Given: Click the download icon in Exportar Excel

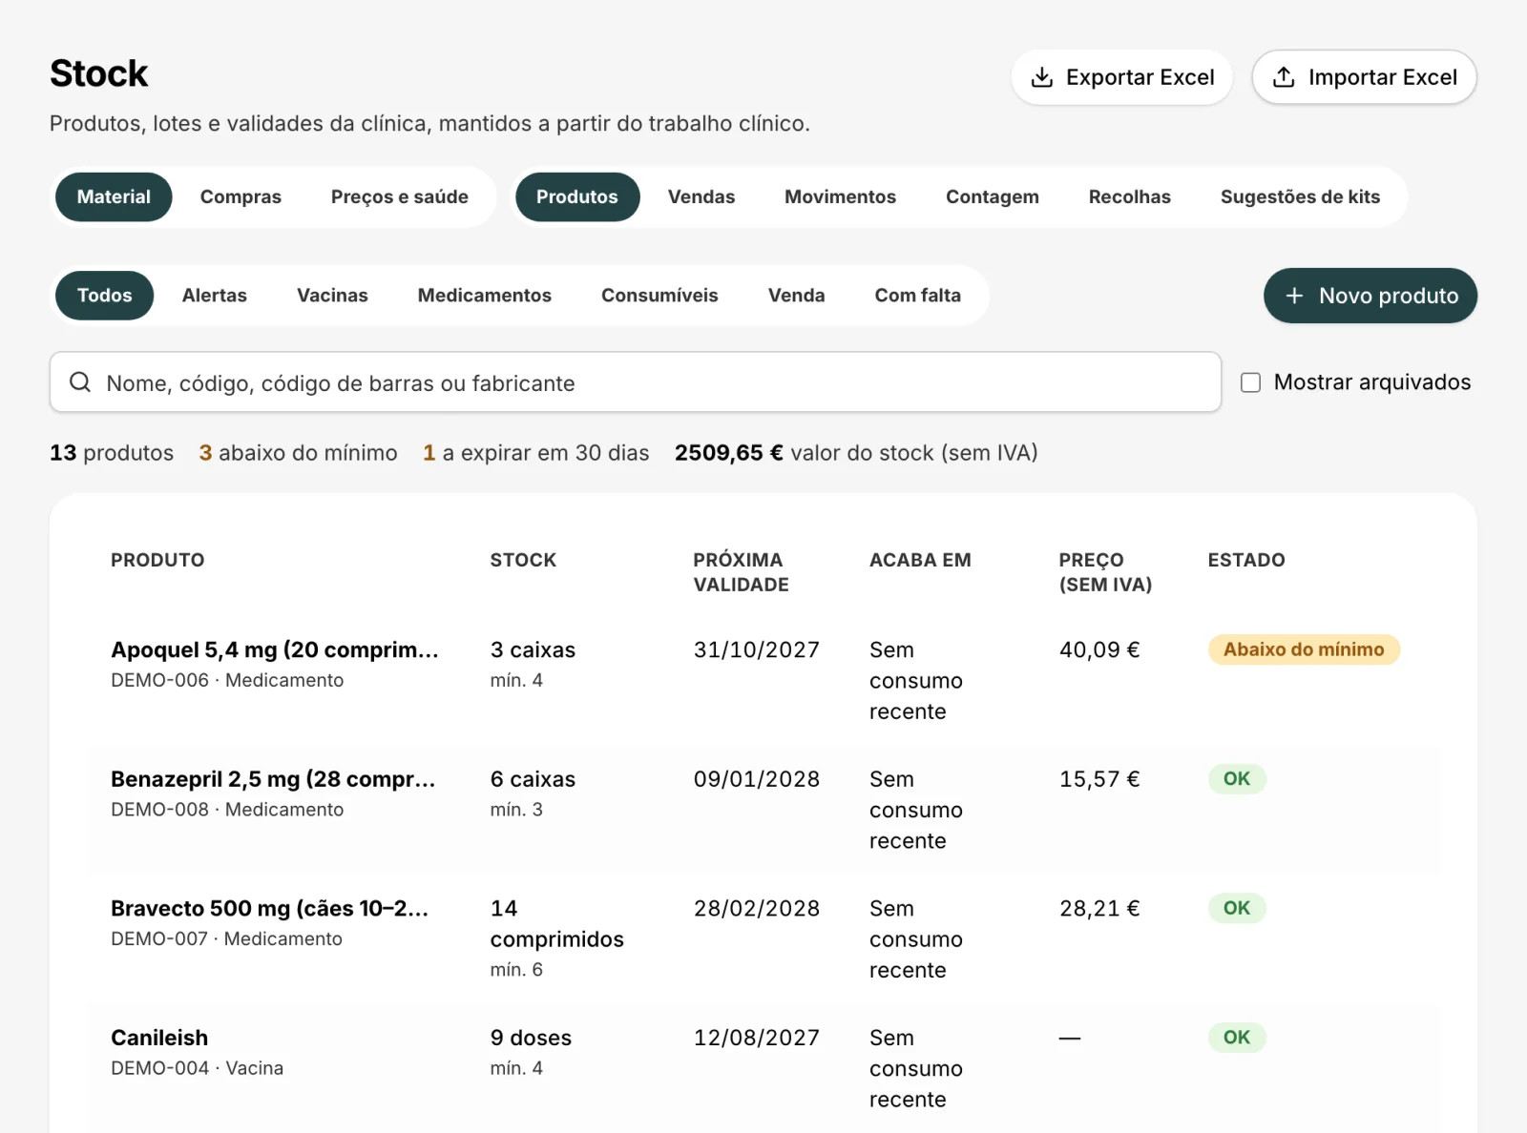Looking at the screenshot, I should (1042, 77).
